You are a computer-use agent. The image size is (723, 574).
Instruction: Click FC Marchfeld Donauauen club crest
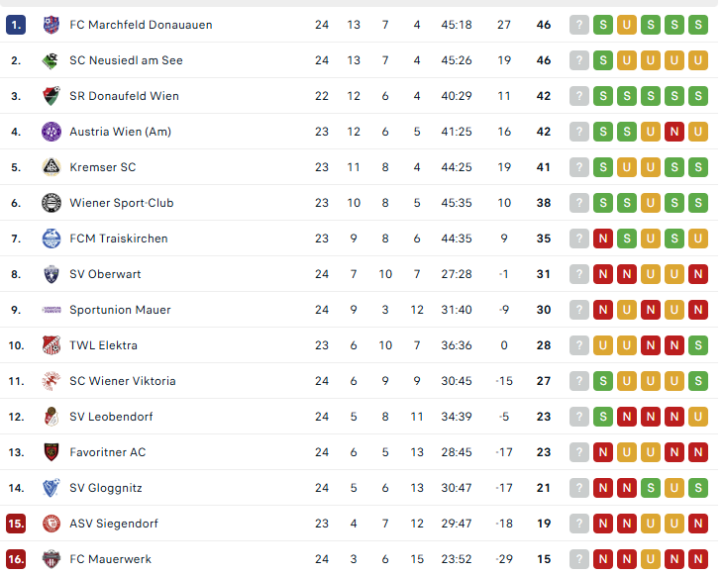pos(52,25)
